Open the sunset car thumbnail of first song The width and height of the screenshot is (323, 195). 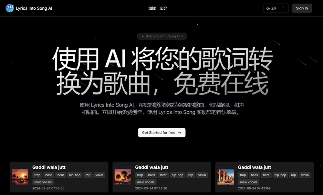(x=20, y=177)
